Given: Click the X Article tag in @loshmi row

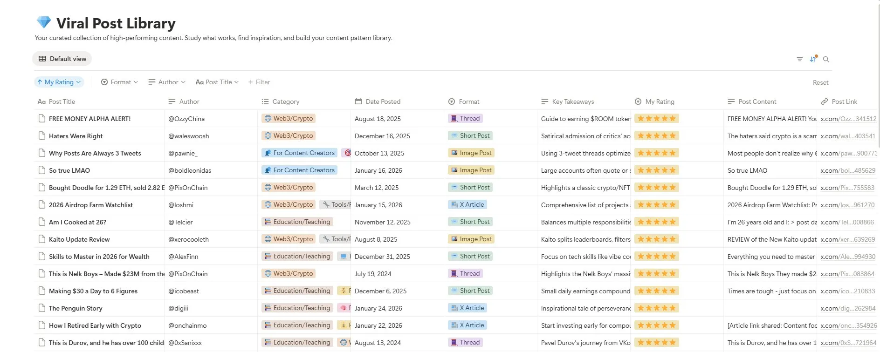Looking at the screenshot, I should point(467,204).
